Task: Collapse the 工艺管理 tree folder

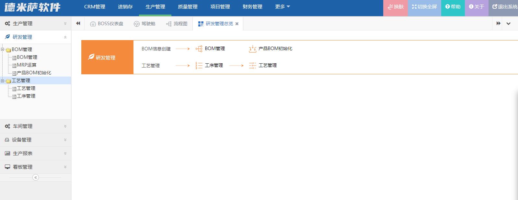Action: (3, 81)
